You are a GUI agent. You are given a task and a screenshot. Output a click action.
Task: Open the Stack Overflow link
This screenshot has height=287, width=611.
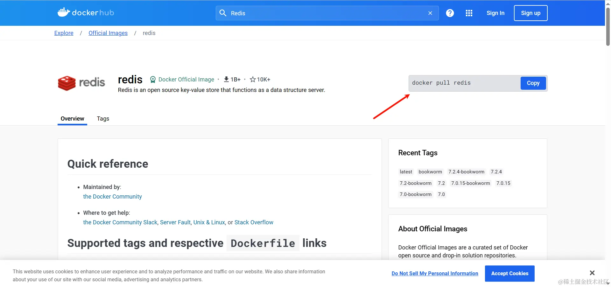point(254,222)
